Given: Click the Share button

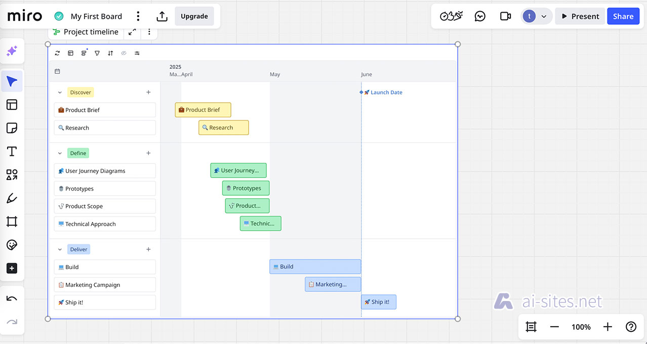Looking at the screenshot, I should pyautogui.click(x=623, y=16).
